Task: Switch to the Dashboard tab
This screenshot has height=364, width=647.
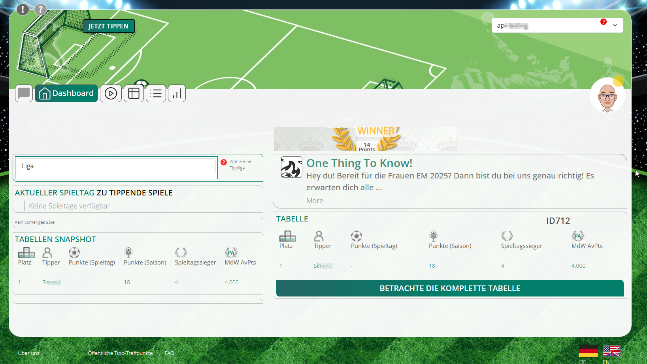Action: [66, 94]
